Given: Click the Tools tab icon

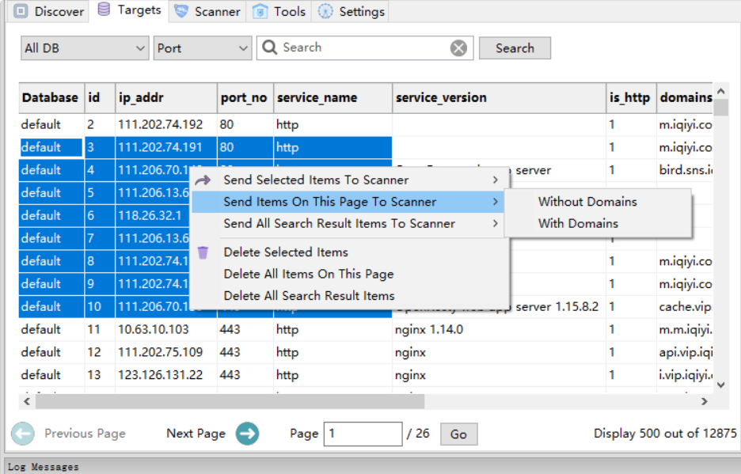Looking at the screenshot, I should pos(260,11).
